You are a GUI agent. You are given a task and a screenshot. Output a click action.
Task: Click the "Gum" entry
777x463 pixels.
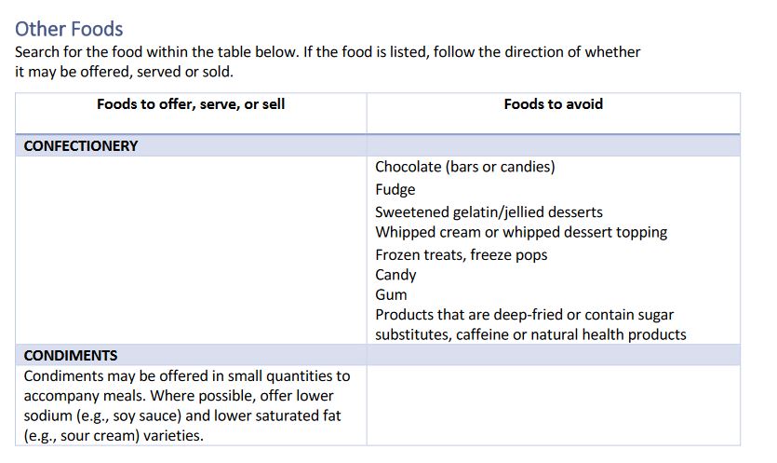[391, 294]
